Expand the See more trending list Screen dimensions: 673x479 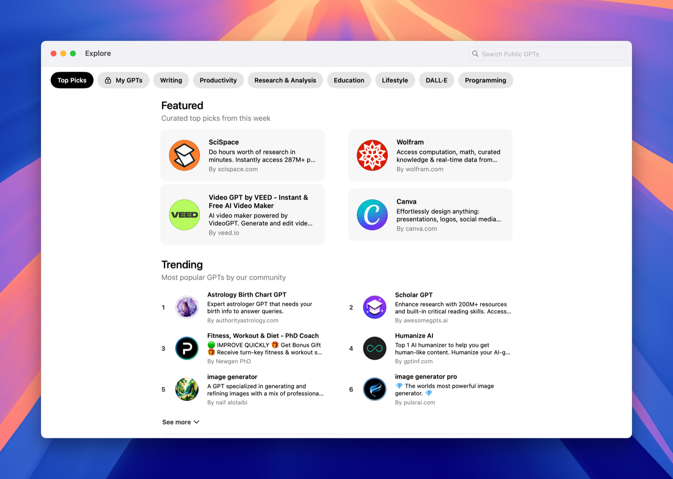(x=177, y=422)
